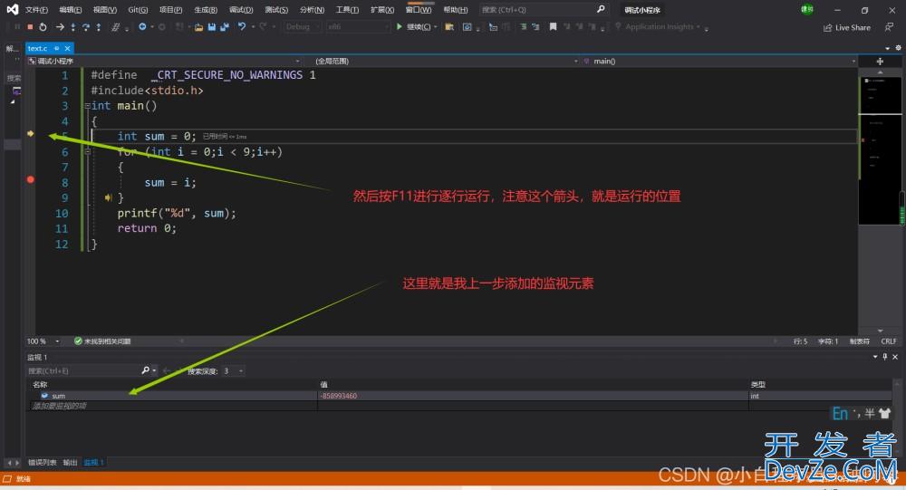Click the Watch search box 搜索(Ctrl+E)
Image resolution: width=906 pixels, height=490 pixels.
pyautogui.click(x=83, y=371)
